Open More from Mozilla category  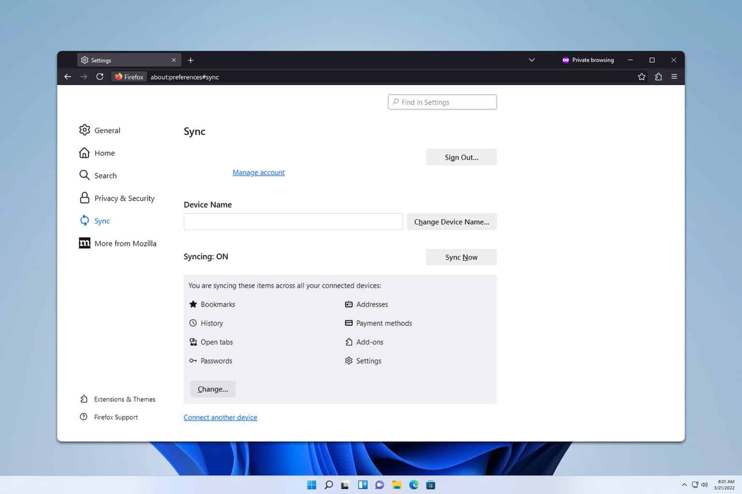118,244
